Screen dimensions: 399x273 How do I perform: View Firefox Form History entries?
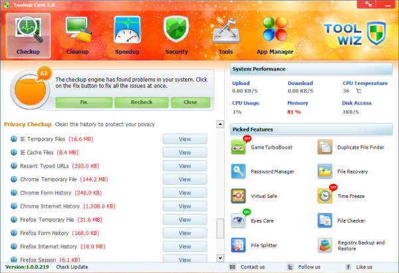[185, 233]
